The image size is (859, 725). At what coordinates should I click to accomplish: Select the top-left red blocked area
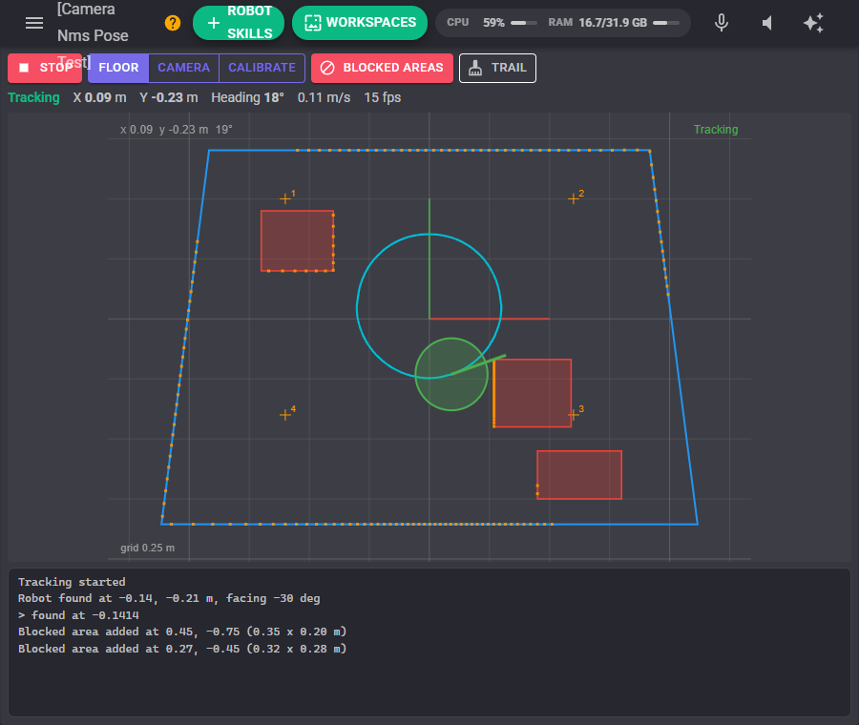[x=298, y=241]
